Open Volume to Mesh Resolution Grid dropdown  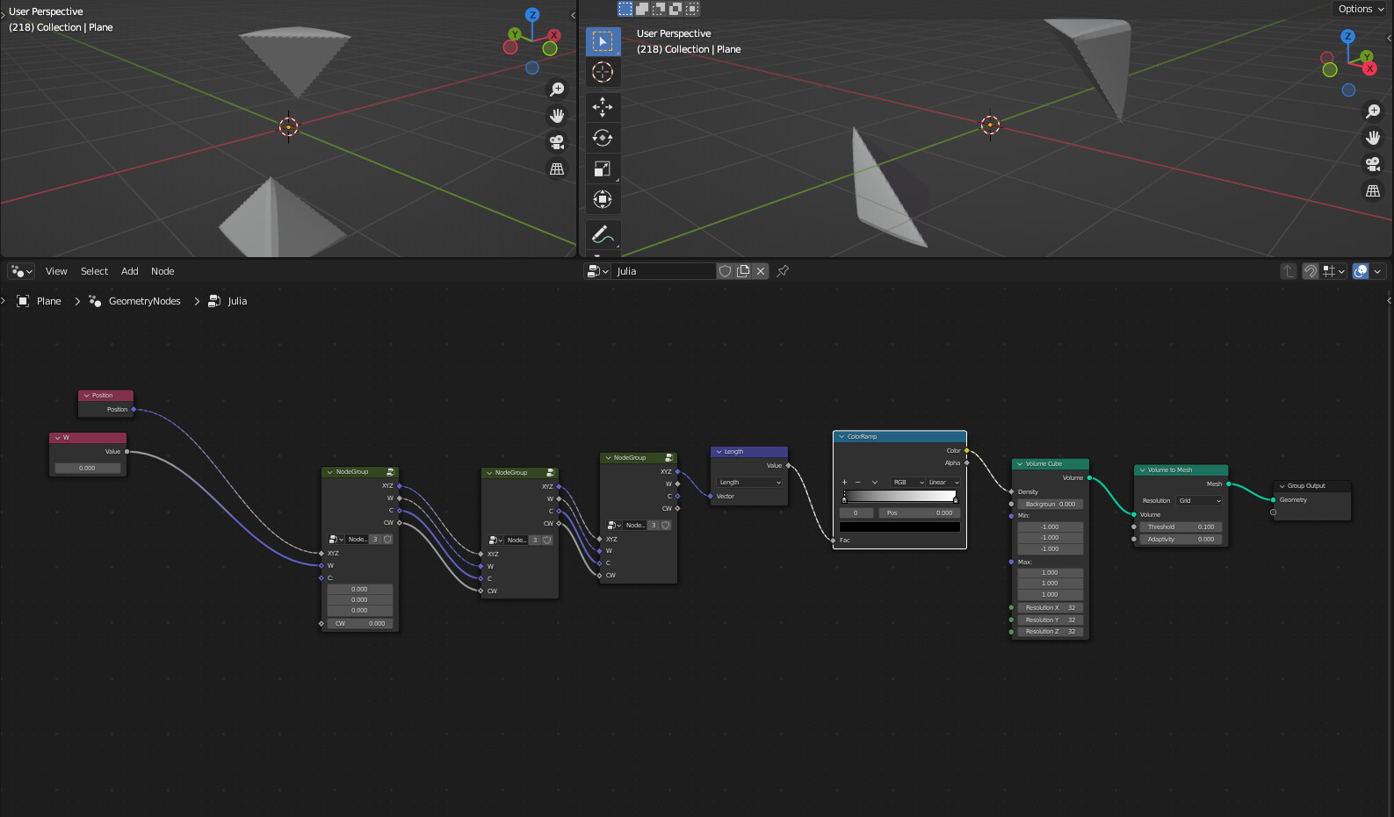pyautogui.click(x=1199, y=500)
